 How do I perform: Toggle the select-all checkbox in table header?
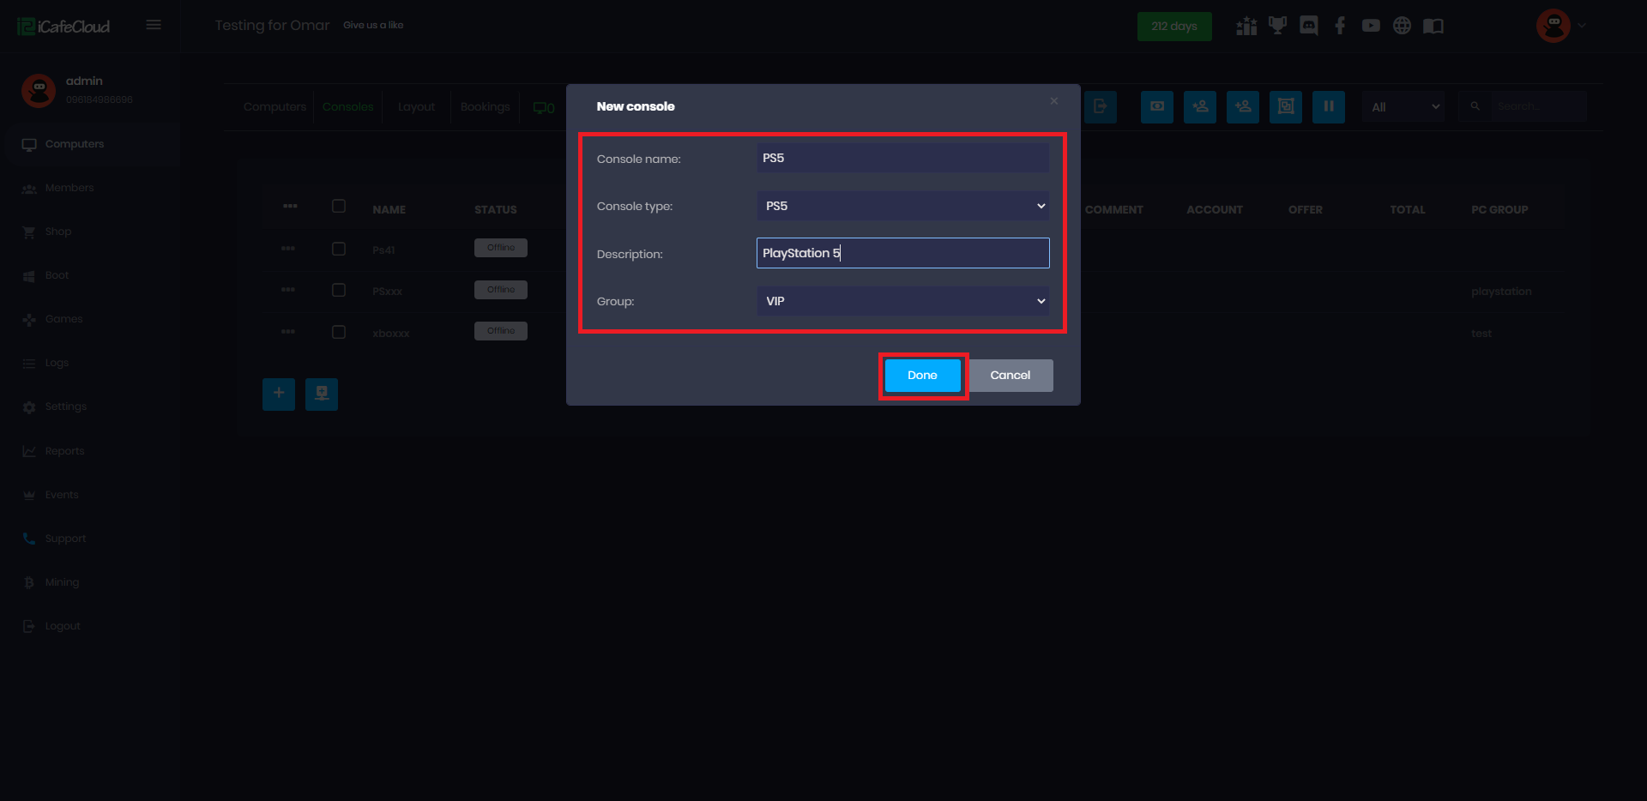click(x=339, y=206)
